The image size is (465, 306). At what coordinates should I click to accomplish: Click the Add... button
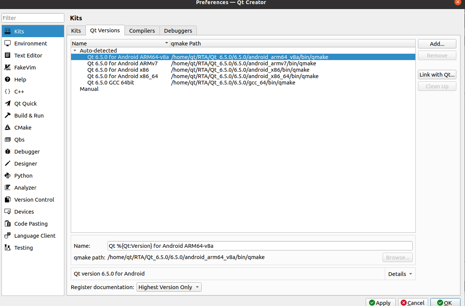coord(437,44)
